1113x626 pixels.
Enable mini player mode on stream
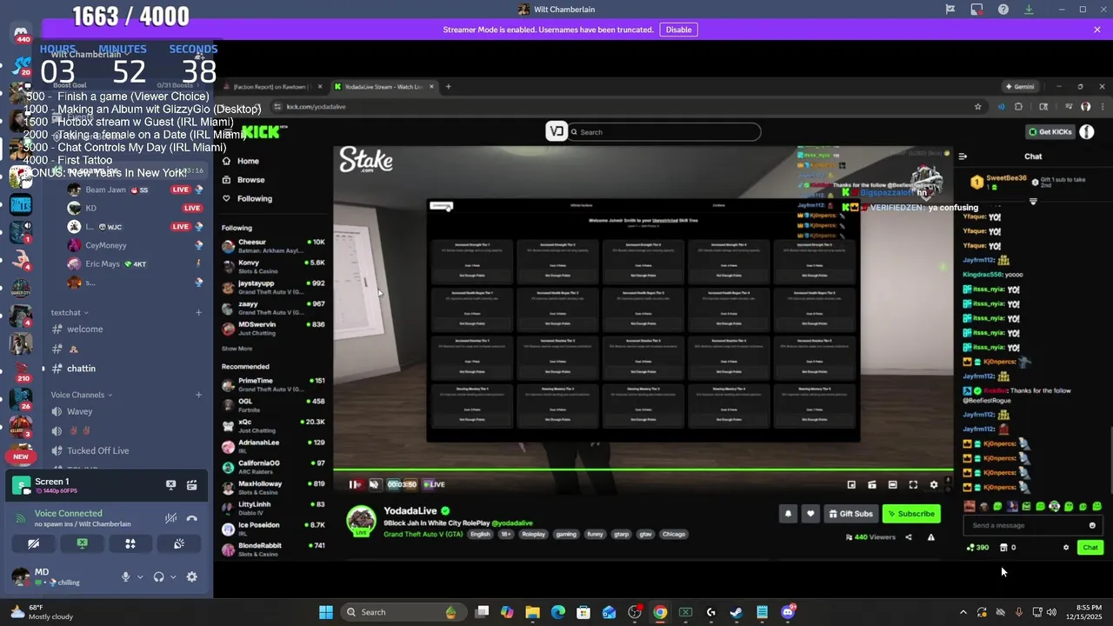851,484
